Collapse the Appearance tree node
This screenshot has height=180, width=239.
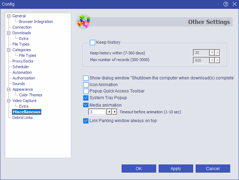point(9,89)
